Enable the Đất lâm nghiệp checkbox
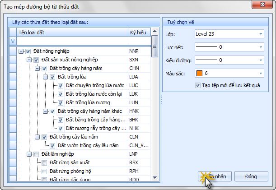The width and height of the screenshot is (276, 190). 36,154
